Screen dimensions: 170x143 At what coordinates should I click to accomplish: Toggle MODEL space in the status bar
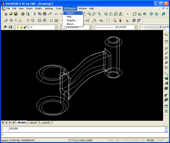coord(151,140)
